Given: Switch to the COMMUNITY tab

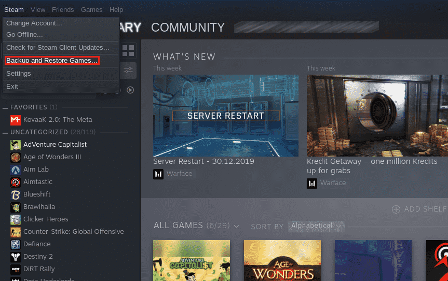Looking at the screenshot, I should 188,27.
